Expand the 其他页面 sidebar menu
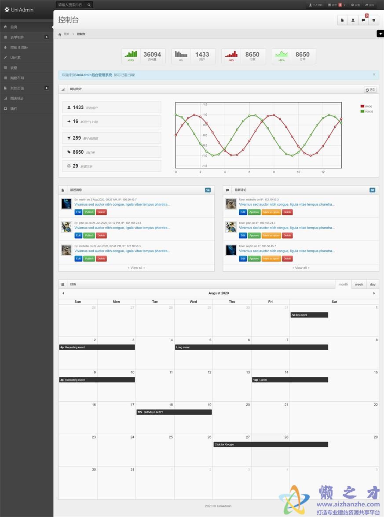This screenshot has height=517, width=384. click(26, 88)
